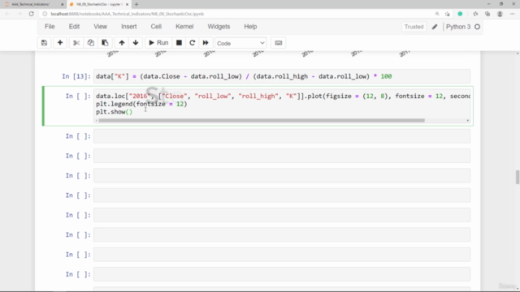This screenshot has height=292, width=520.
Task: Click the plt.show() line in code
Action: point(114,112)
